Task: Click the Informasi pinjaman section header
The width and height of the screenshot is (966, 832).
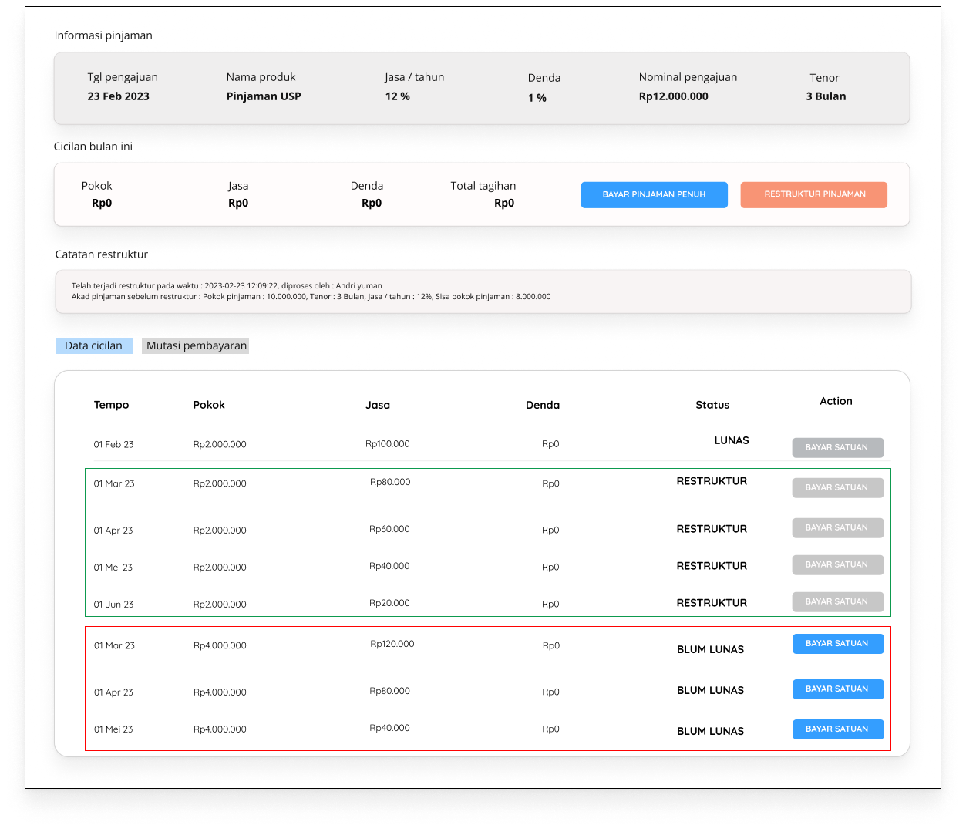Action: coord(102,35)
